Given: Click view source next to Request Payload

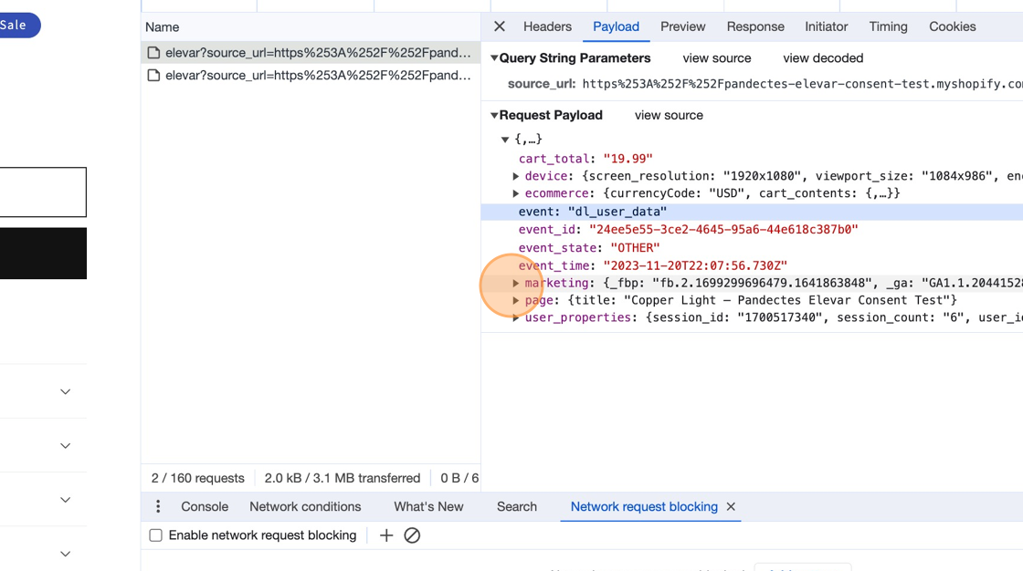Looking at the screenshot, I should click(x=669, y=115).
